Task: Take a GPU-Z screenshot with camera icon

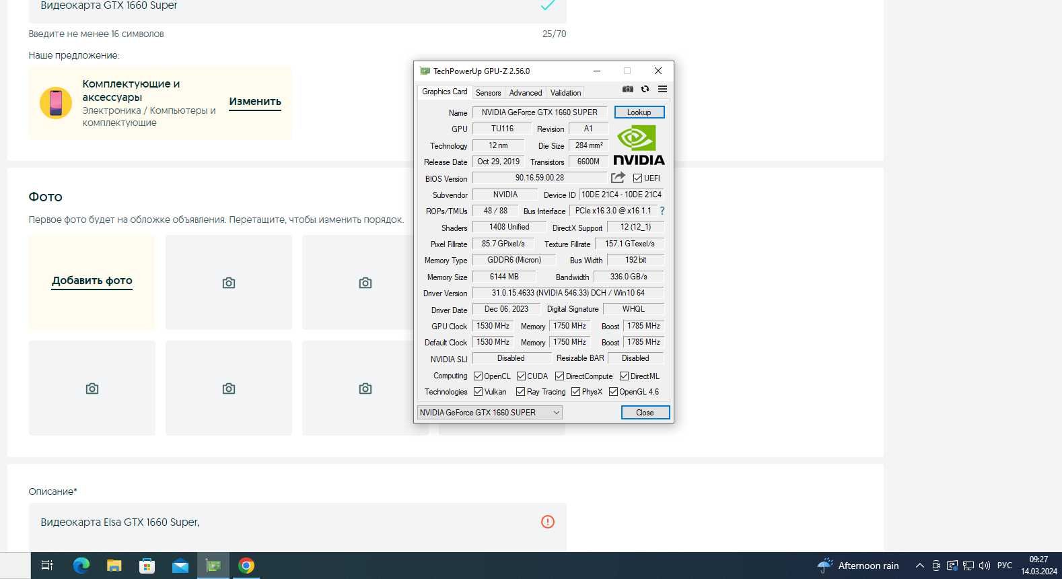Action: click(627, 89)
